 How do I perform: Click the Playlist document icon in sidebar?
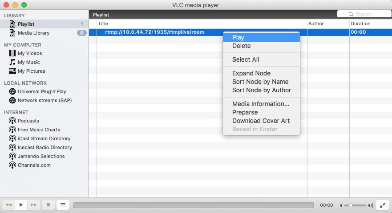coord(12,24)
